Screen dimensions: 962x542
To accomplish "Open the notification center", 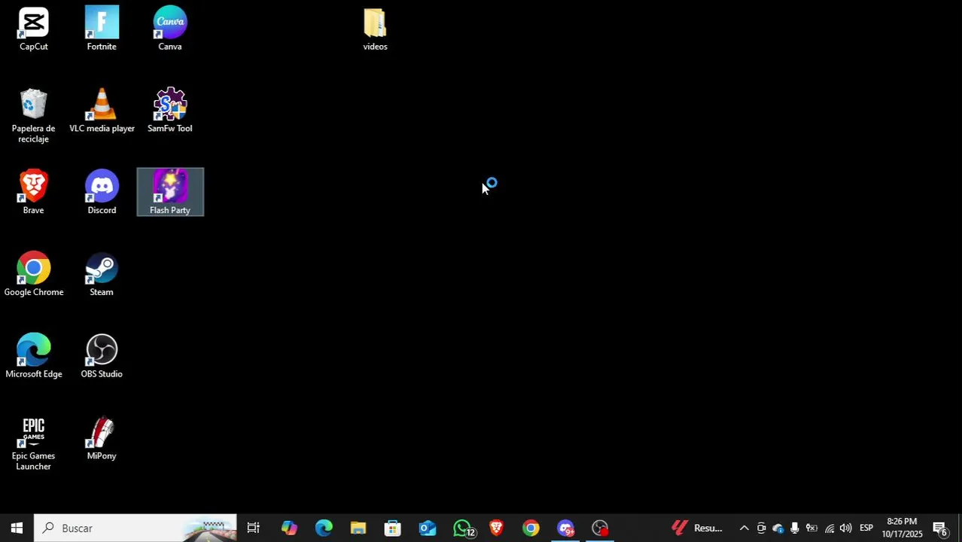I will click(x=940, y=528).
